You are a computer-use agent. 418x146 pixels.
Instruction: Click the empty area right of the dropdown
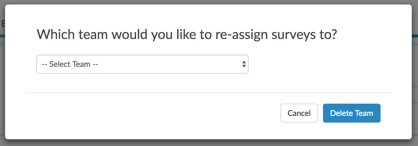(321, 64)
